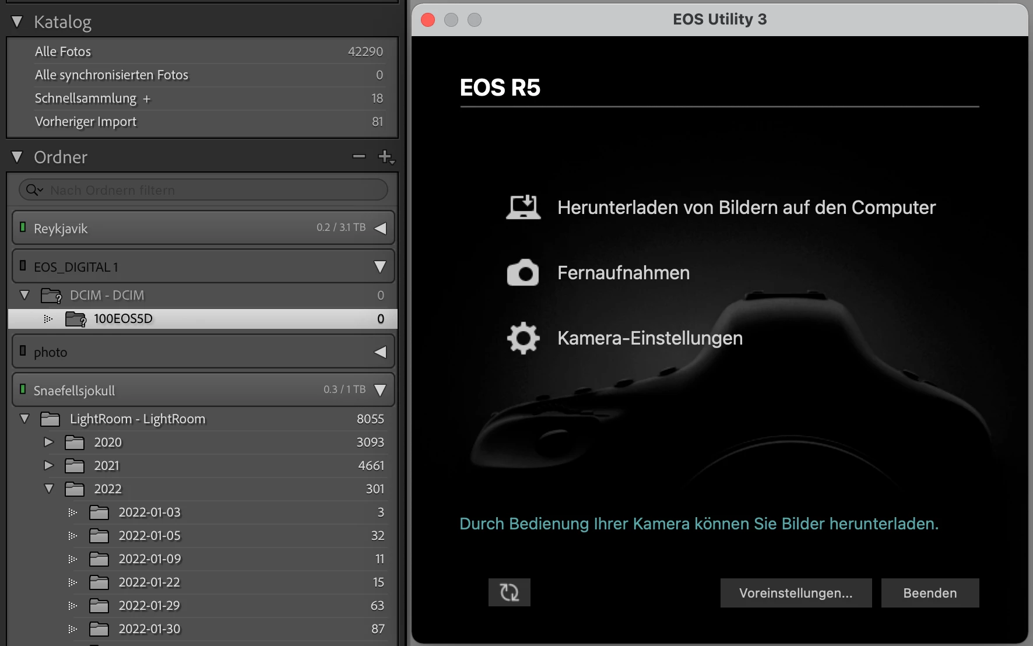Image resolution: width=1033 pixels, height=646 pixels.
Task: Click the Beenden button
Action: [930, 593]
